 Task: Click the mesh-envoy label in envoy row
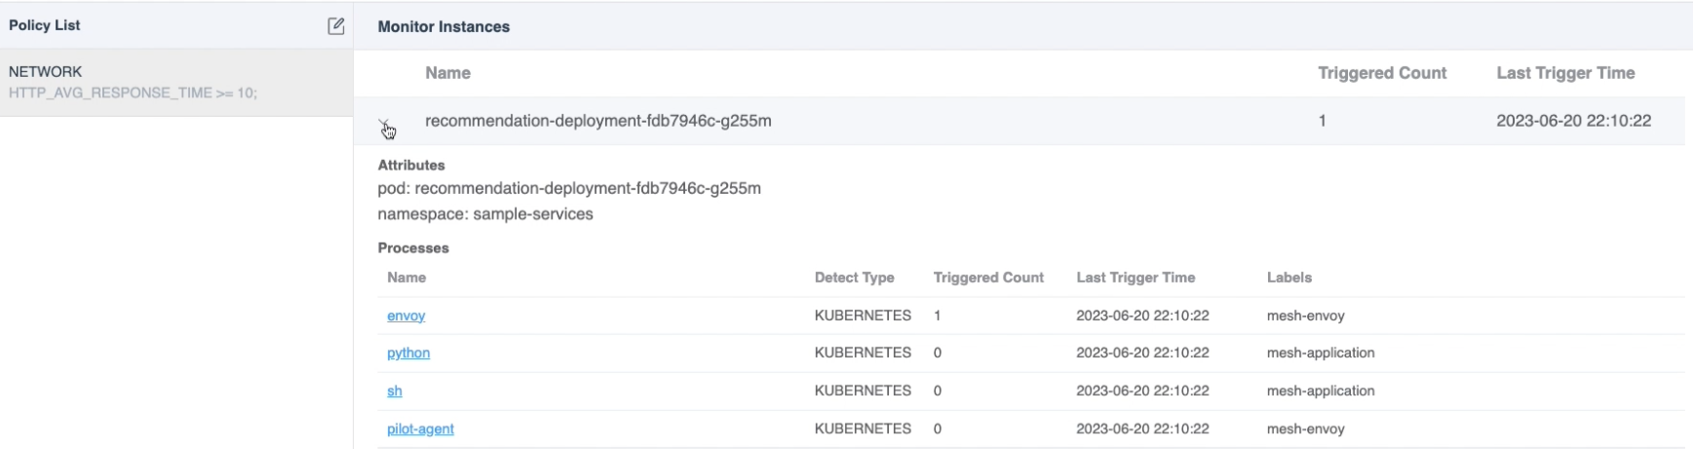(x=1305, y=316)
